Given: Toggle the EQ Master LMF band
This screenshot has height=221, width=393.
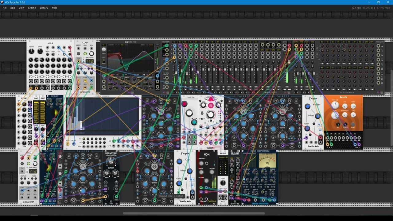Looking at the screenshot, I should (x=124, y=75).
